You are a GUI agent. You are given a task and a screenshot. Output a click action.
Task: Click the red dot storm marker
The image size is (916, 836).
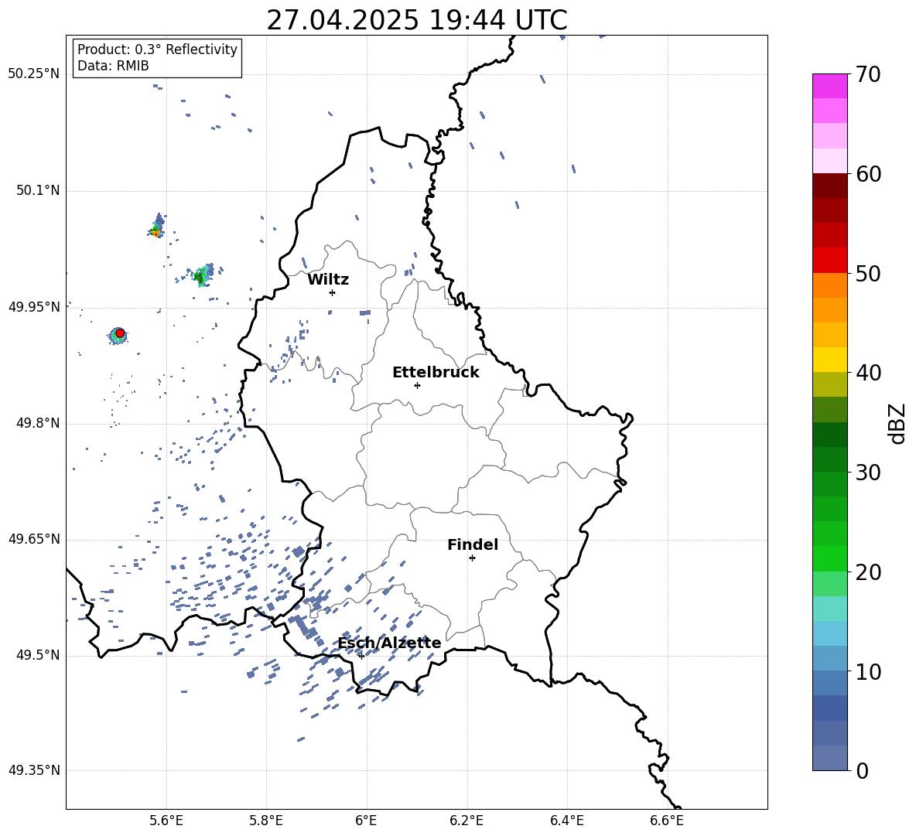pyautogui.click(x=120, y=333)
